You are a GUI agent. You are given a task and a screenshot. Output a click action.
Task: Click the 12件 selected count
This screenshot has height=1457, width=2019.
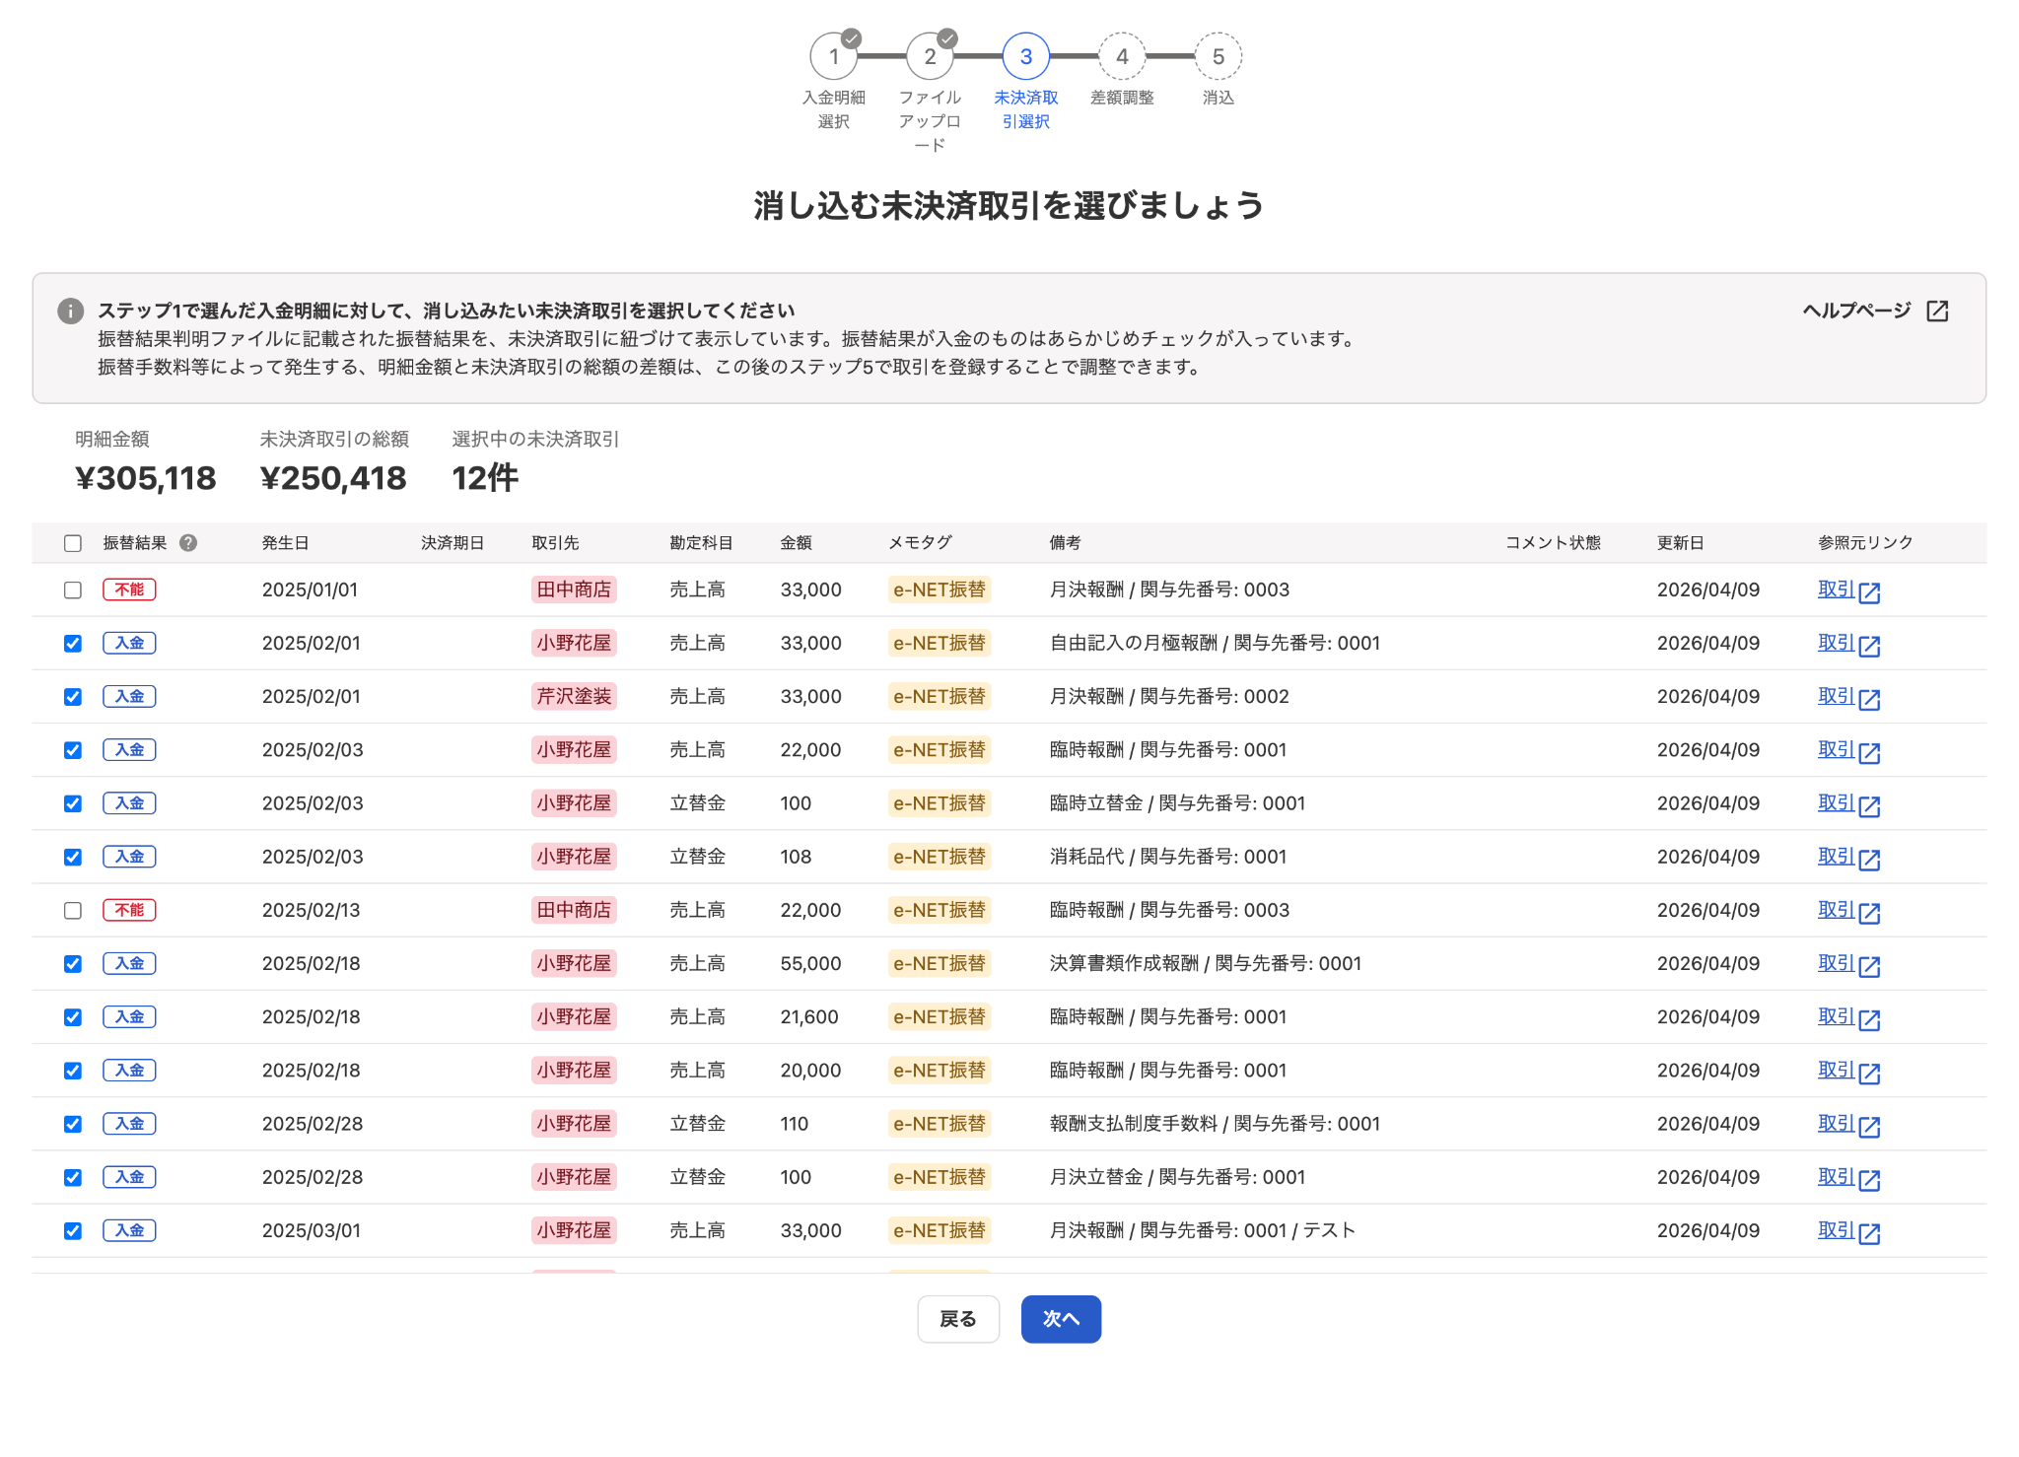click(485, 478)
